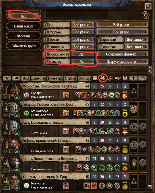The width and height of the screenshot is (155, 193).
Task: Sort by ruler crown column icon
Action: (x=16, y=78)
